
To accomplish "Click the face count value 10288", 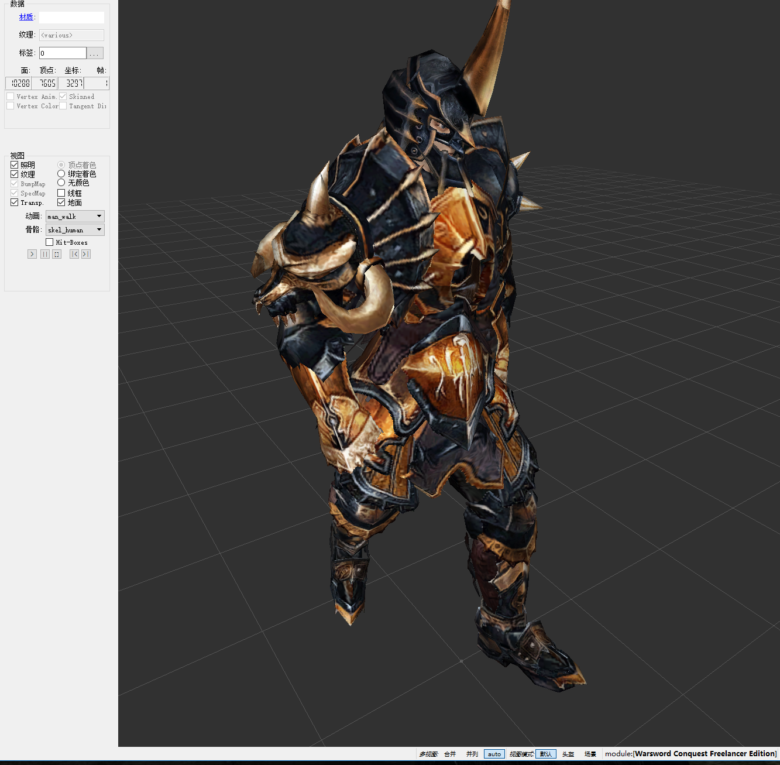I will tap(18, 83).
